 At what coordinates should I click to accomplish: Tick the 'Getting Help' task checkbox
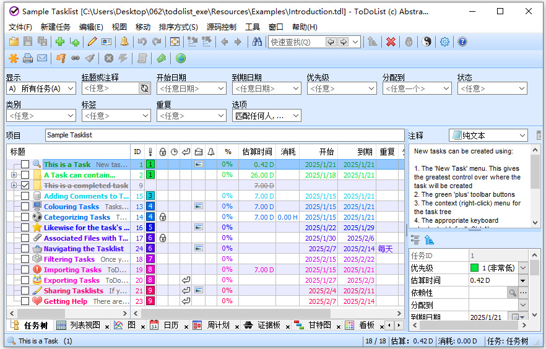pyautogui.click(x=25, y=301)
